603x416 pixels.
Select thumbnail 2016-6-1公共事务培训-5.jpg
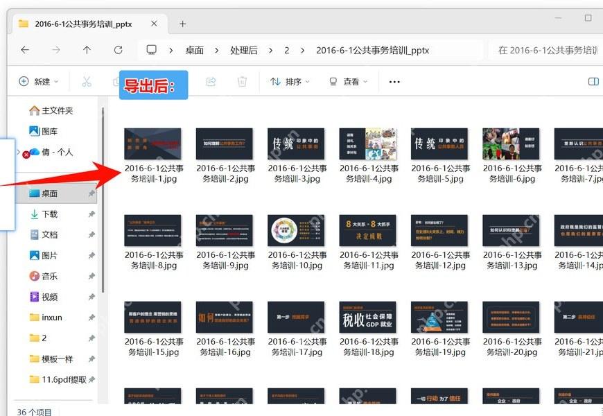[x=439, y=144]
